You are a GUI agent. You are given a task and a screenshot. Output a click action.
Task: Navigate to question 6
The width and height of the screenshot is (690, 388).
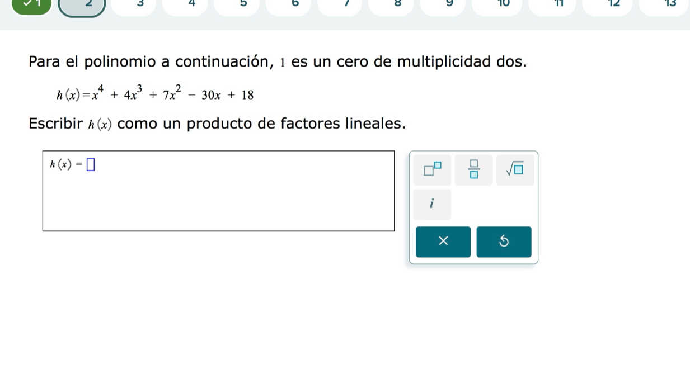coord(289,6)
